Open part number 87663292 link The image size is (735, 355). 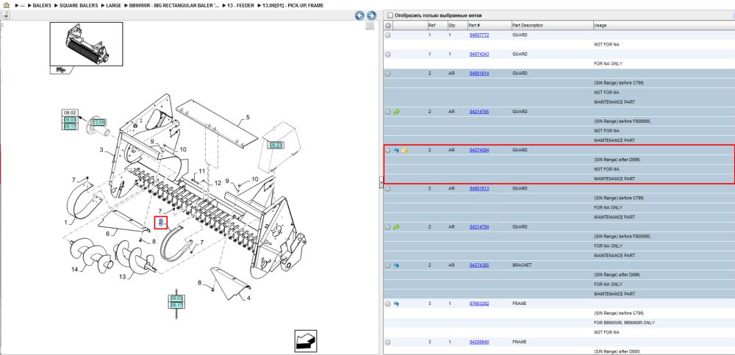tap(479, 304)
